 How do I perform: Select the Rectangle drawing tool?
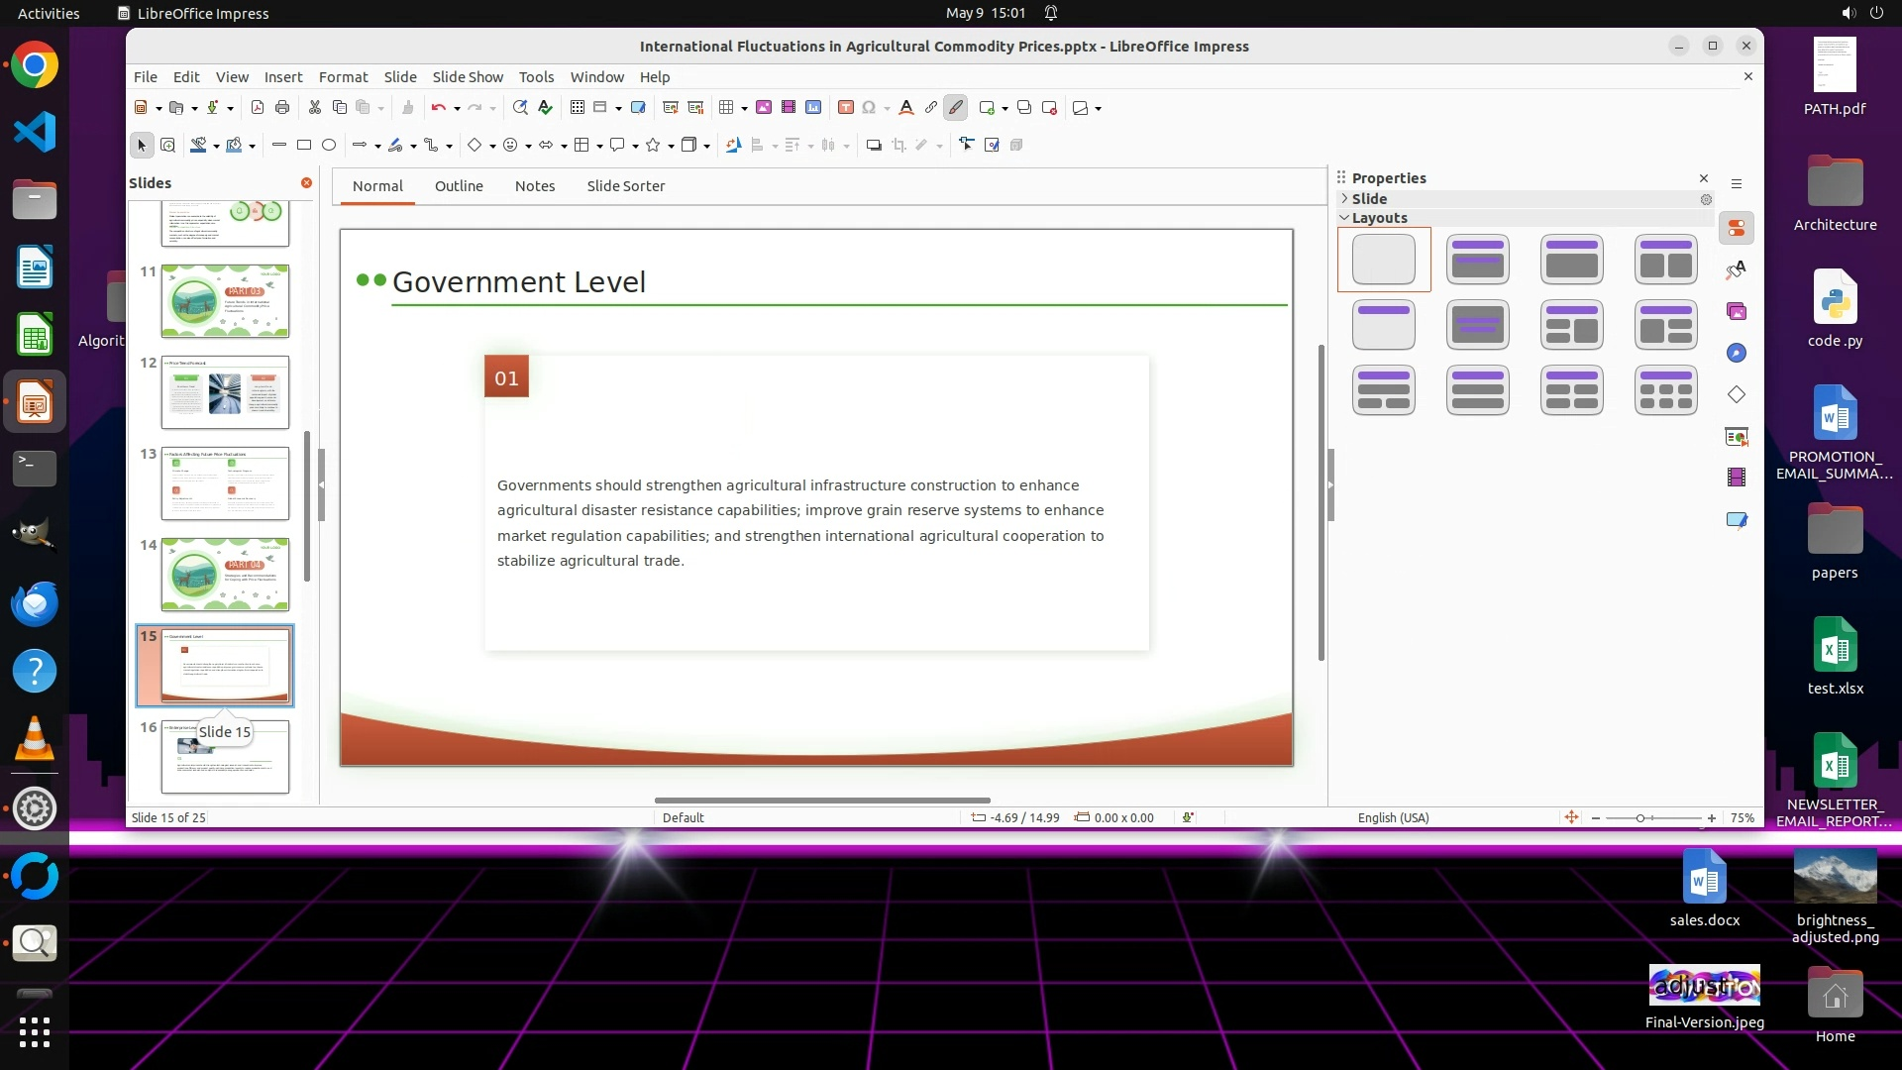[x=304, y=146]
